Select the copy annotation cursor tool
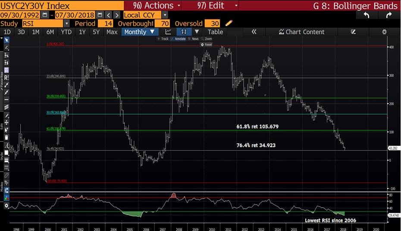401x231 pixels. coord(6,130)
